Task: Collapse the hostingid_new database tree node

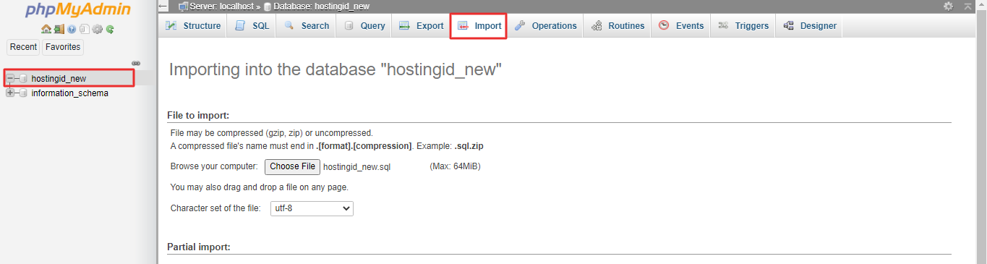Action: coord(10,78)
